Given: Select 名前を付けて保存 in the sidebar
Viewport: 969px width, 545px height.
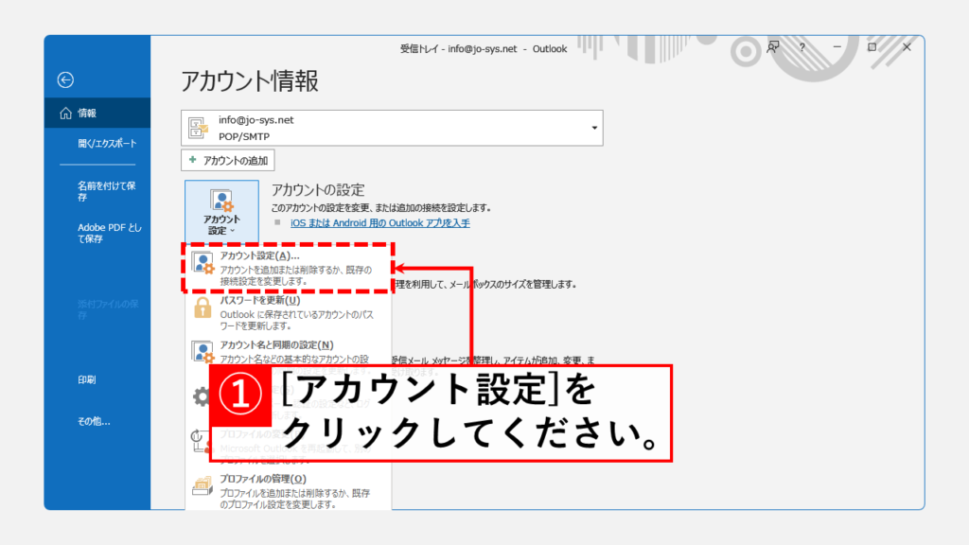Looking at the screenshot, I should click(x=105, y=192).
